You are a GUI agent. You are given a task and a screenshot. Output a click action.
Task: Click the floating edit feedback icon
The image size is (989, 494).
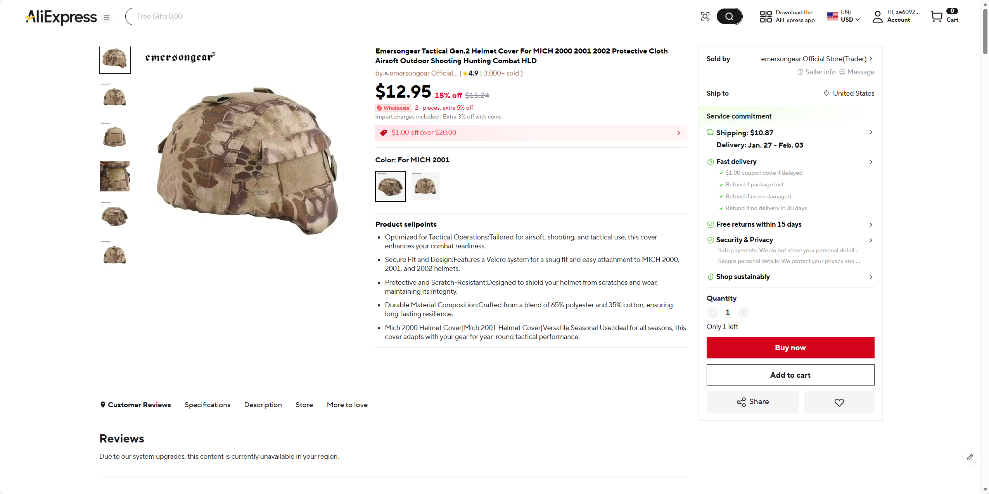pos(970,457)
